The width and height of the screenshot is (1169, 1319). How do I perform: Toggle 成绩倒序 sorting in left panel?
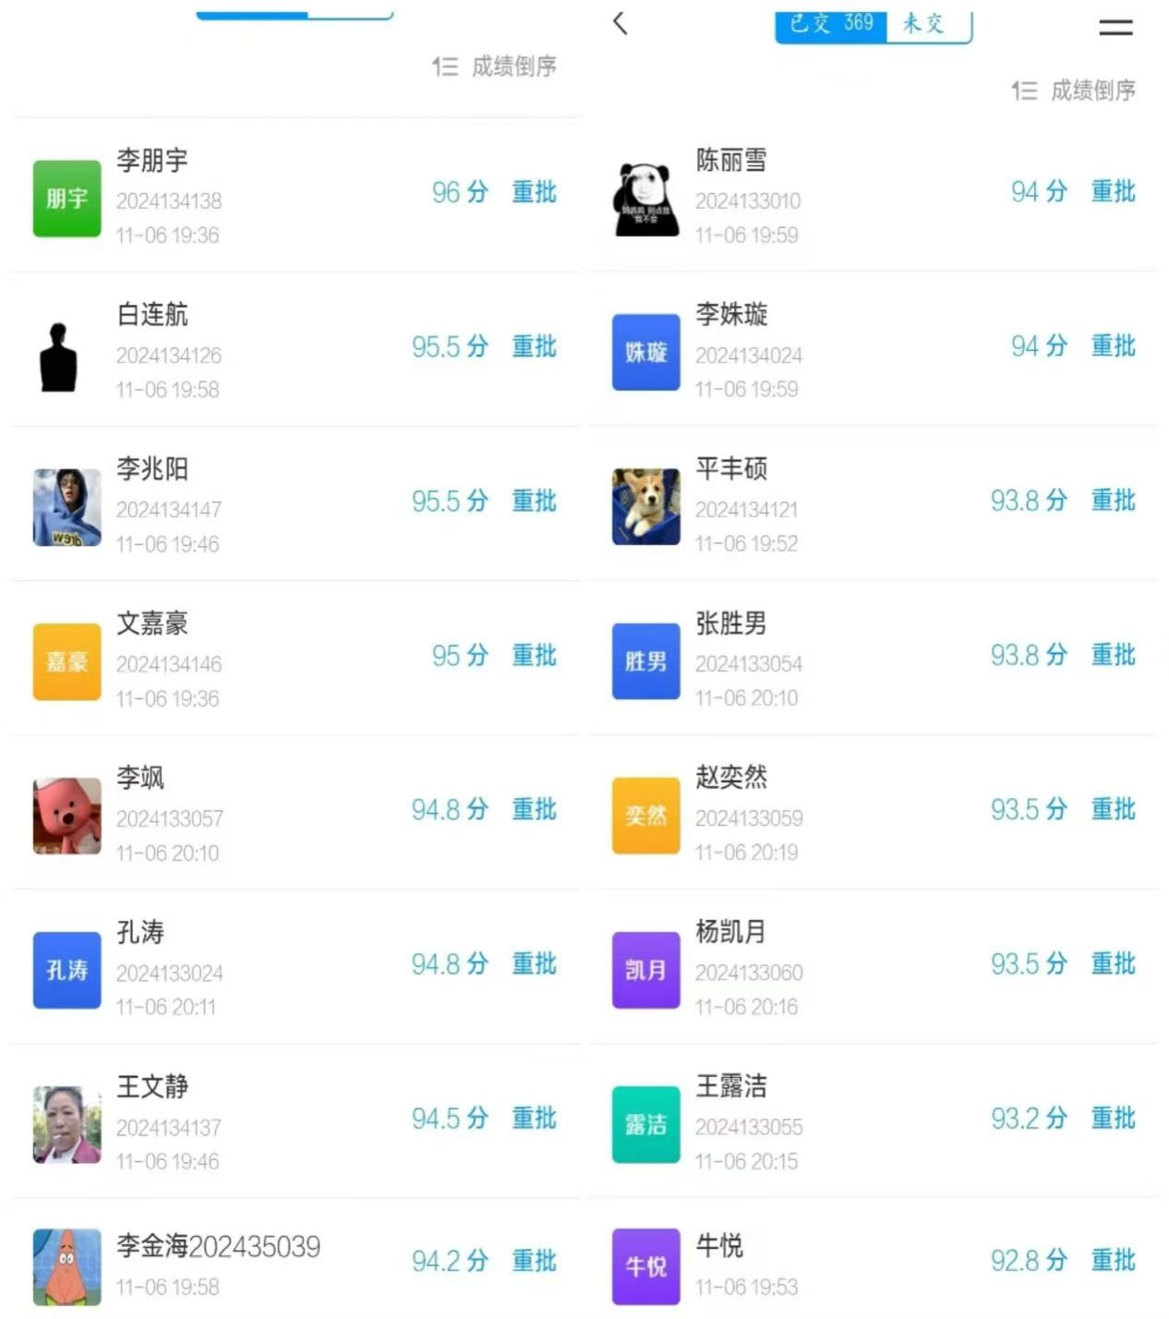point(495,67)
